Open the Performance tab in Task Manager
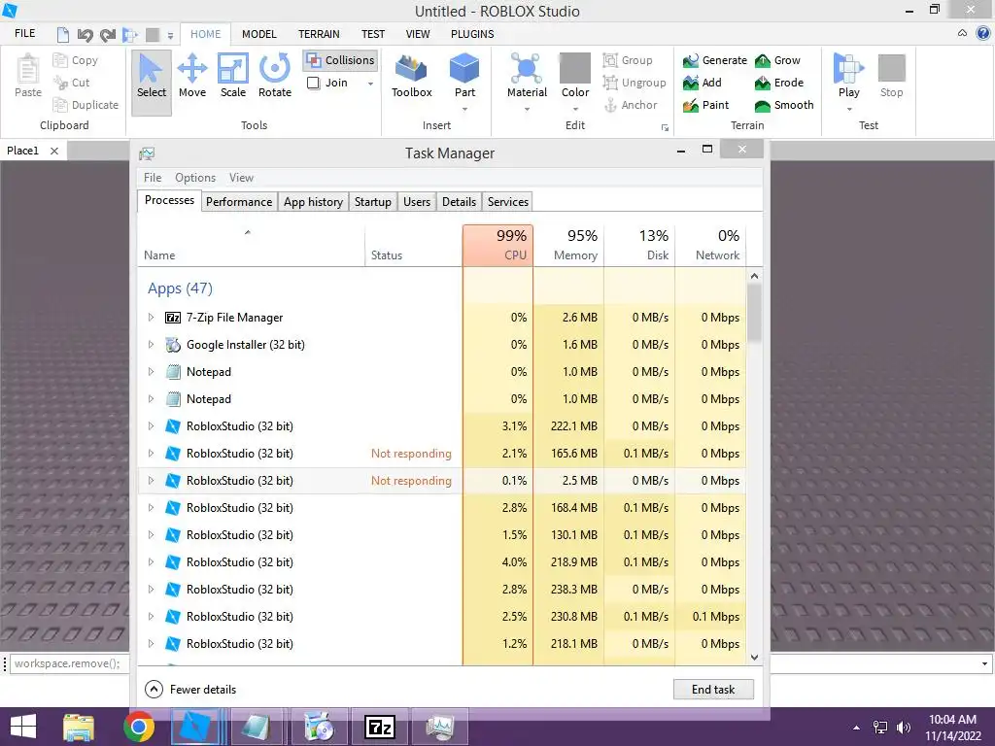Viewport: 995px width, 746px height. tap(239, 202)
